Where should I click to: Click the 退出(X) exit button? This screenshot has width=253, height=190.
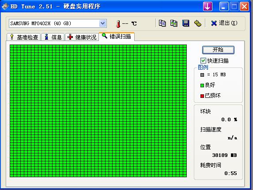tap(224, 23)
